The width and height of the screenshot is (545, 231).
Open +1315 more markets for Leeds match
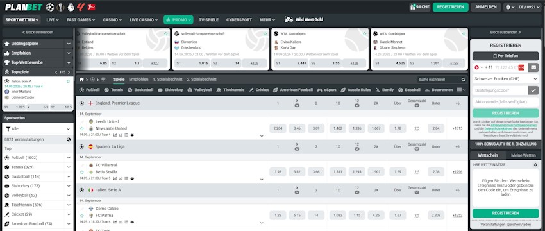coord(457,128)
